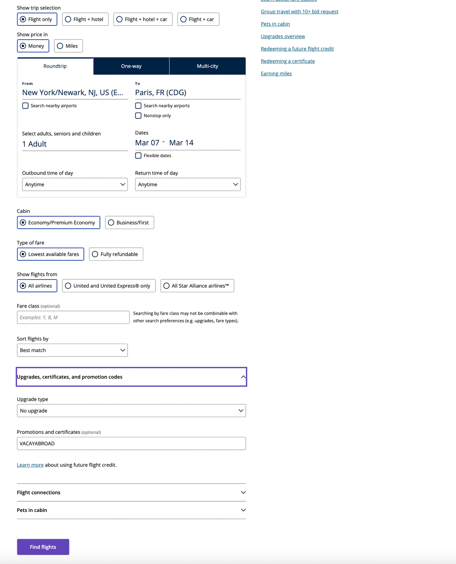This screenshot has height=564, width=456.
Task: Change Sort flights by selection
Action: click(x=72, y=350)
